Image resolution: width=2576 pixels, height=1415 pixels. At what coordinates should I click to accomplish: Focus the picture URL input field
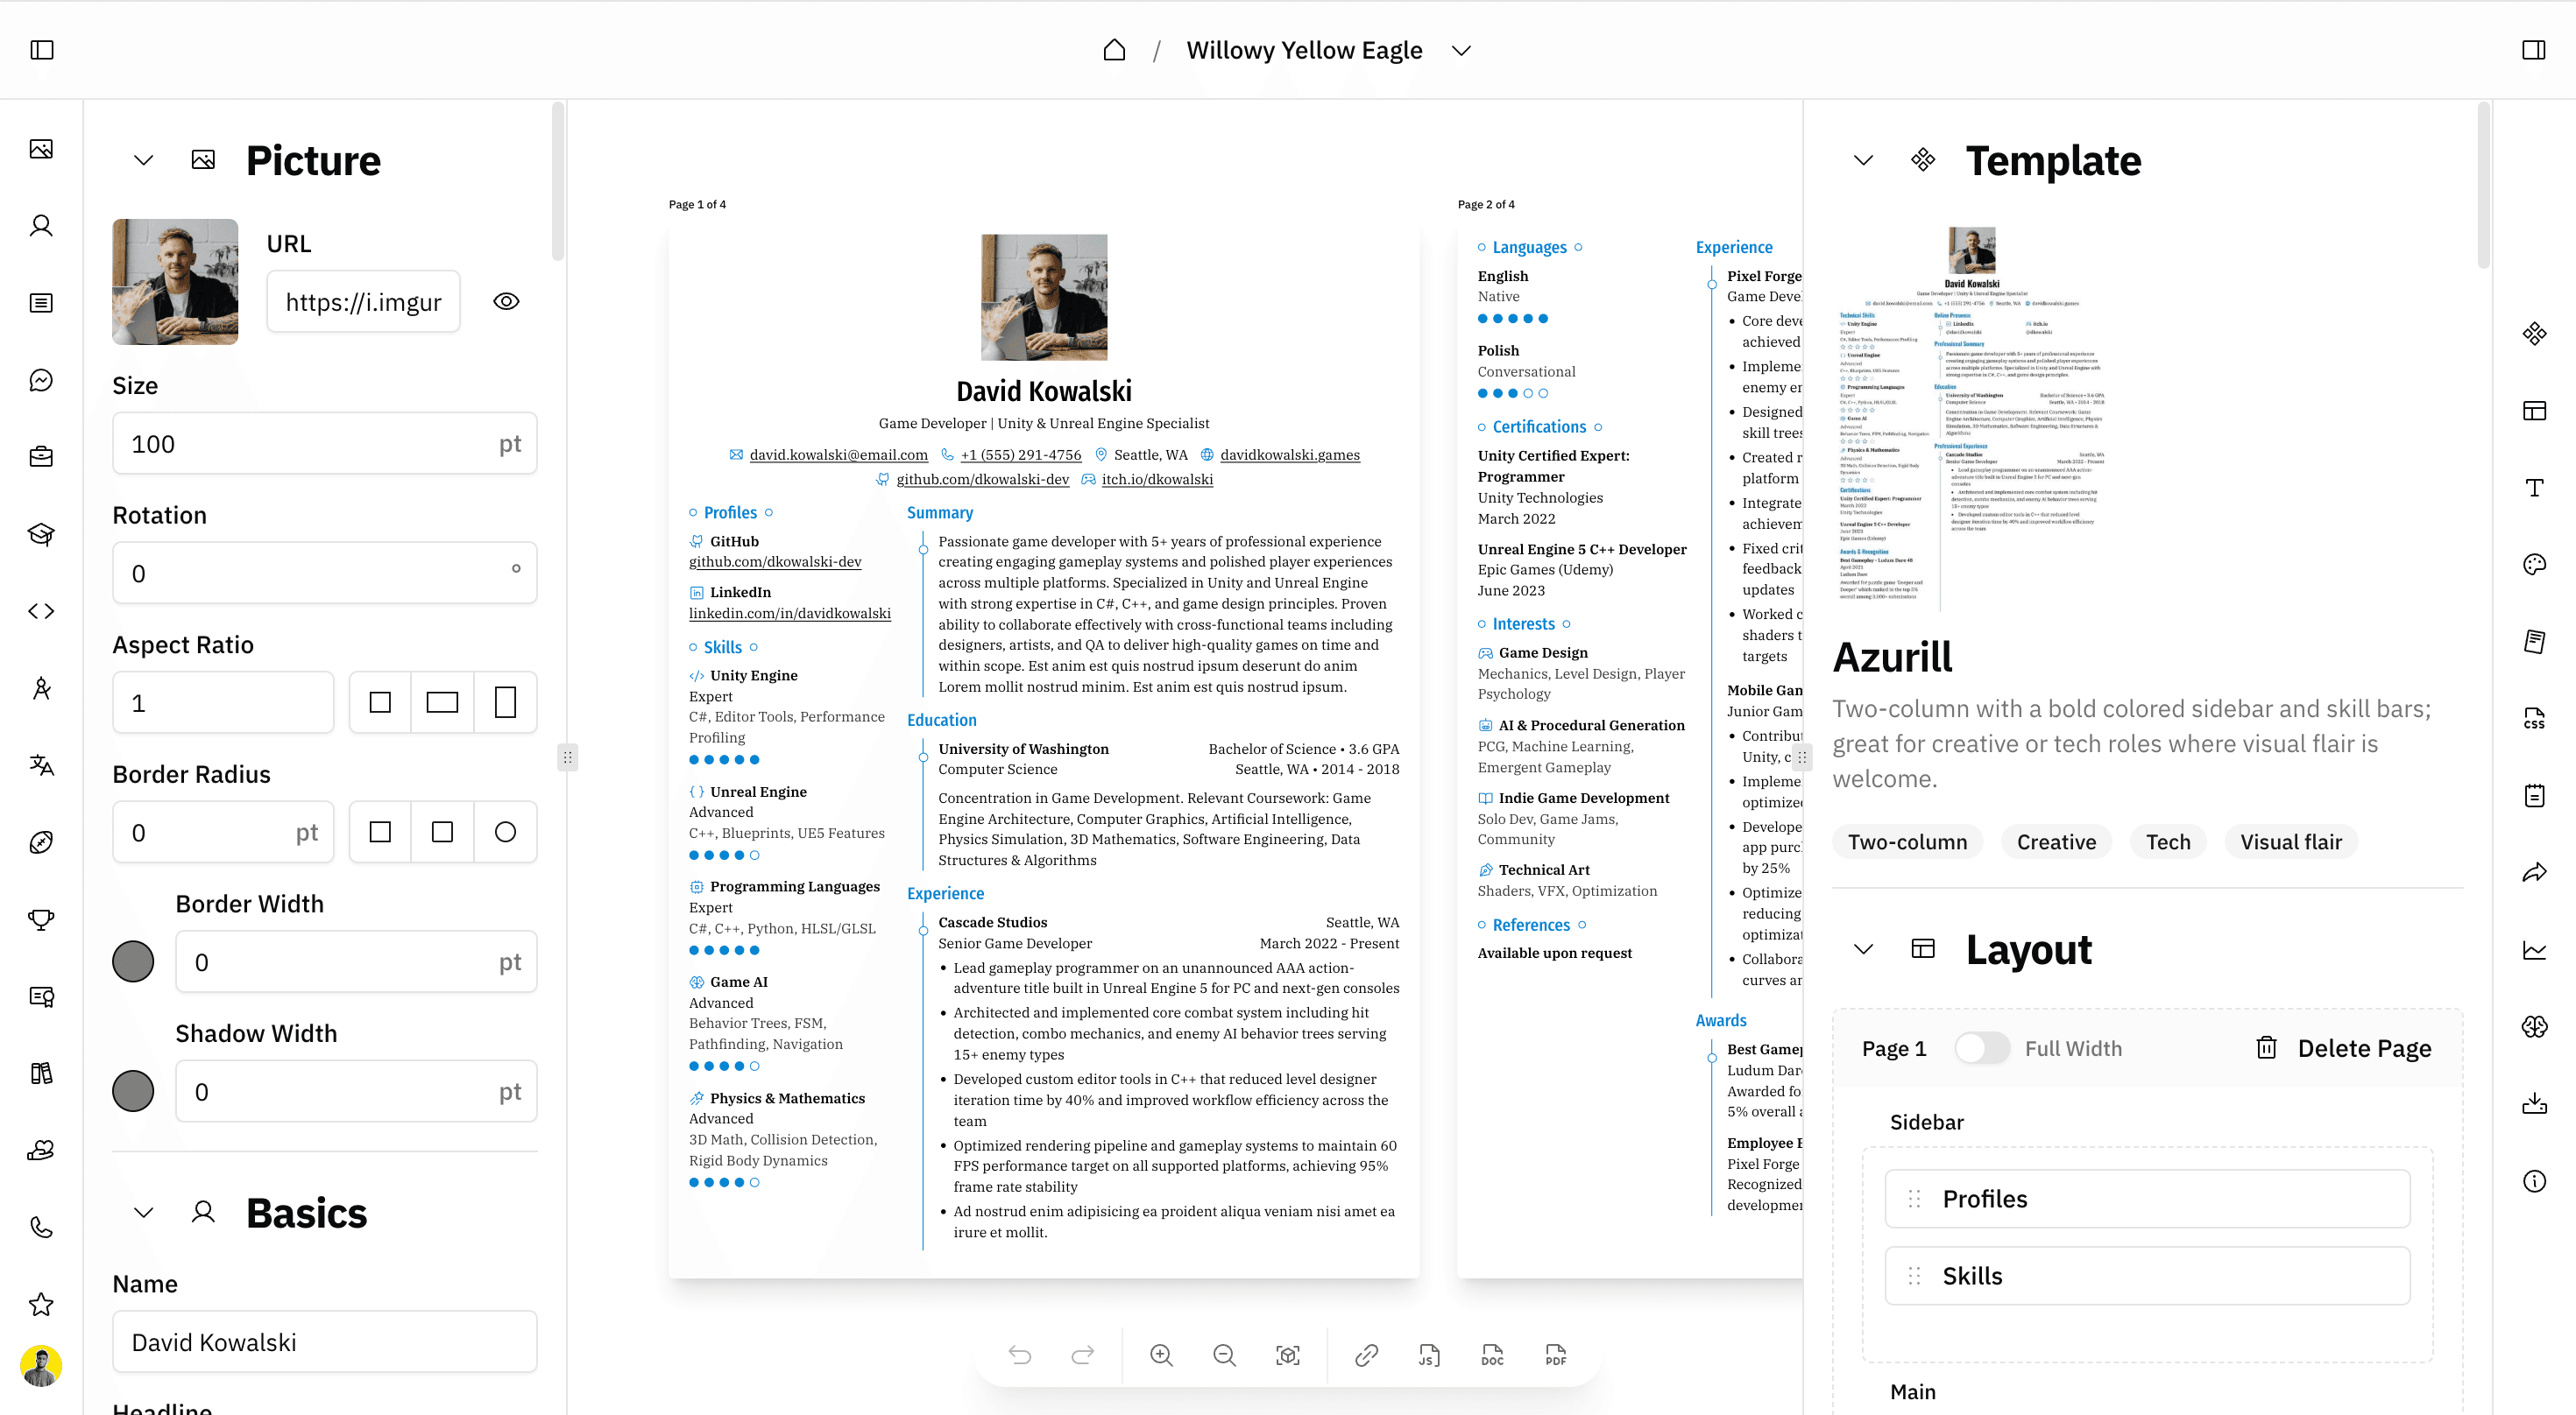pos(363,302)
